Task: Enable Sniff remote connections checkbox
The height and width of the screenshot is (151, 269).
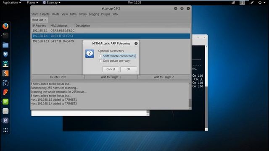Action: point(100,56)
